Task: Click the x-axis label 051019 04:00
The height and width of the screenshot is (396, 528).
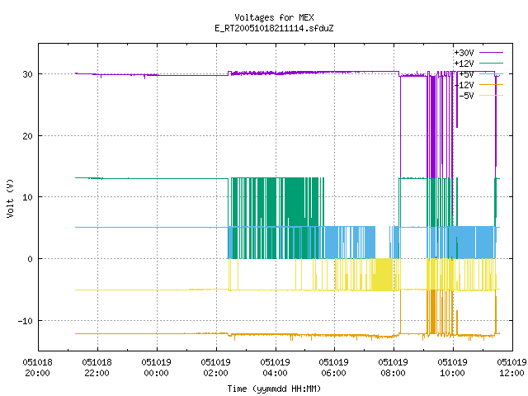Action: tap(275, 368)
